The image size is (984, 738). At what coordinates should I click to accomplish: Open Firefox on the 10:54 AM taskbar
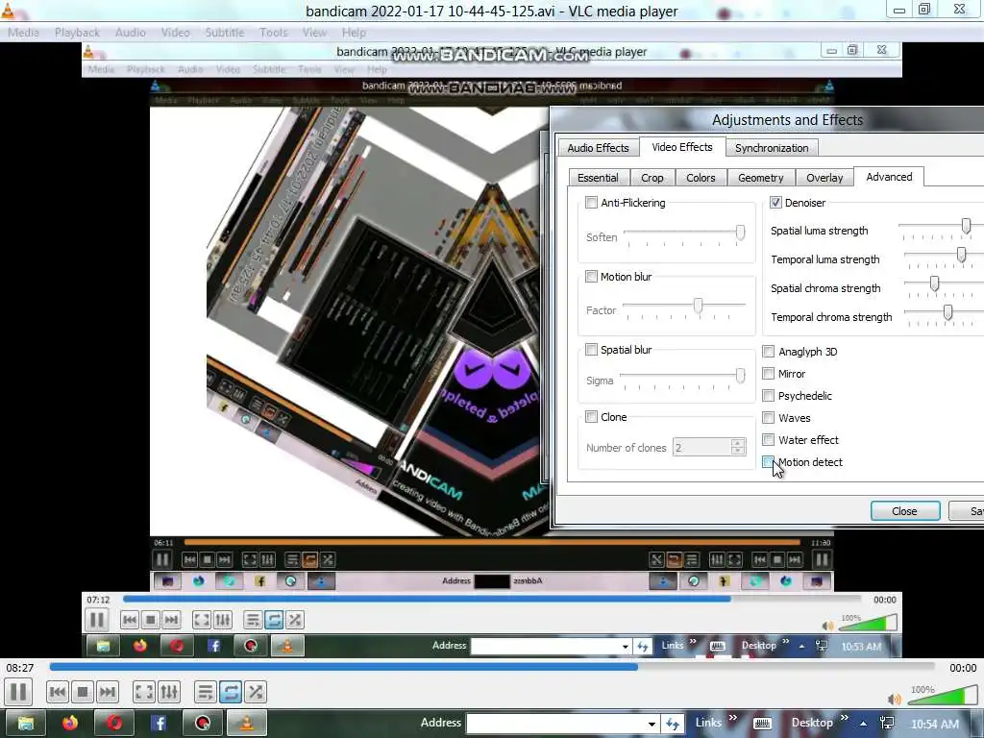(70, 723)
